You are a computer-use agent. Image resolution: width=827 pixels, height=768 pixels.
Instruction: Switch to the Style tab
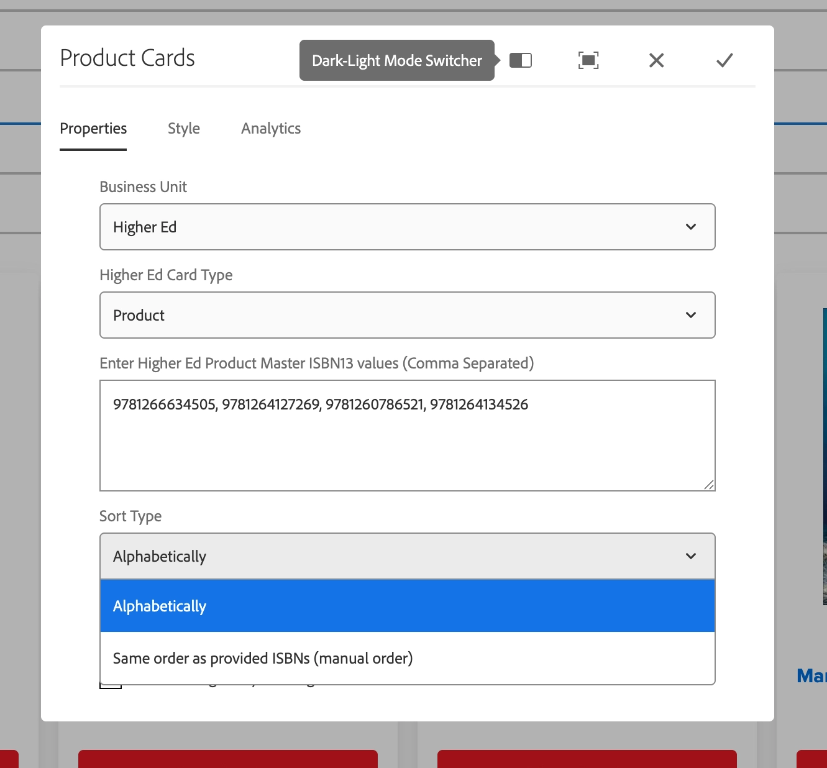(183, 129)
